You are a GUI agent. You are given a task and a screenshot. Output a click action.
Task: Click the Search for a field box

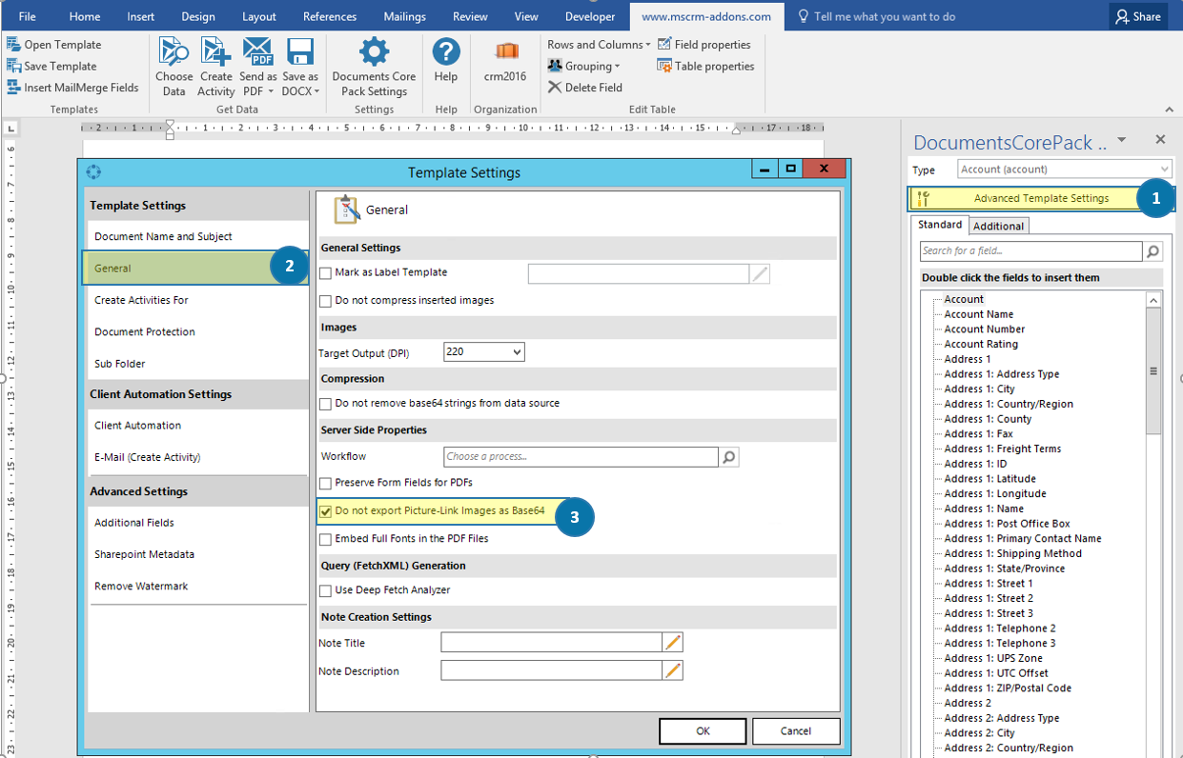point(1031,251)
